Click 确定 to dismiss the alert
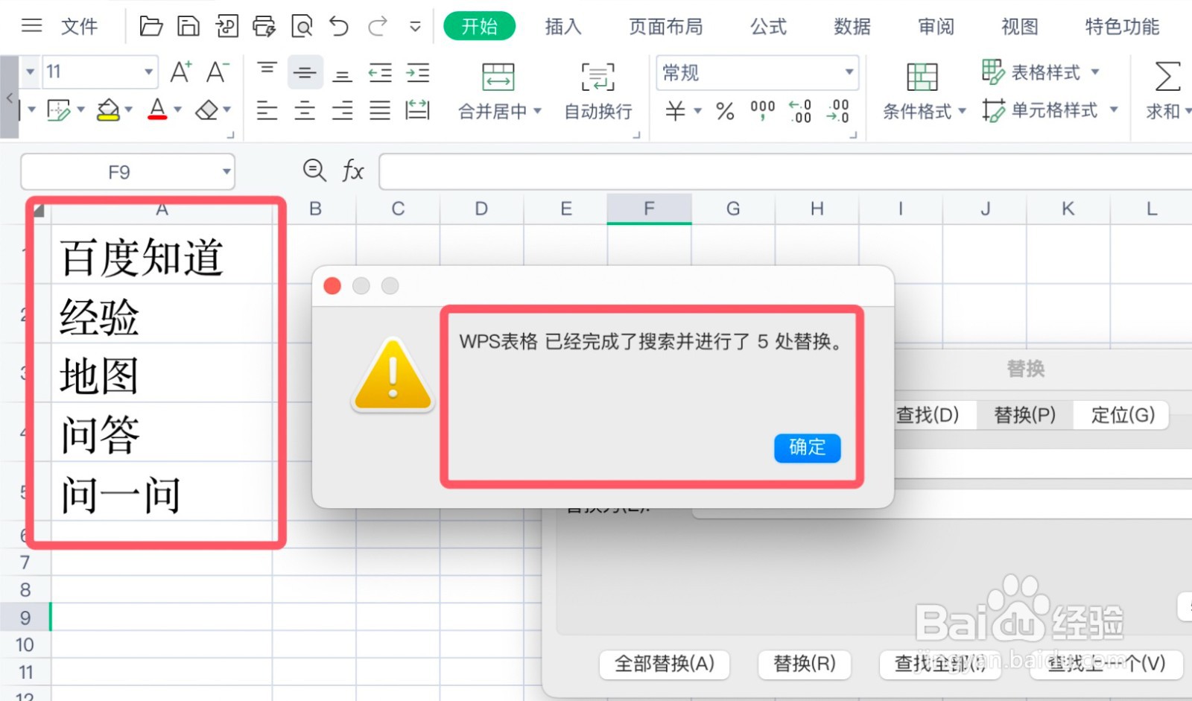 (x=808, y=448)
